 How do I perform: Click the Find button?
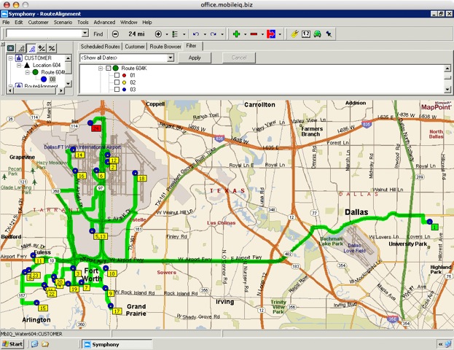[x=98, y=34]
